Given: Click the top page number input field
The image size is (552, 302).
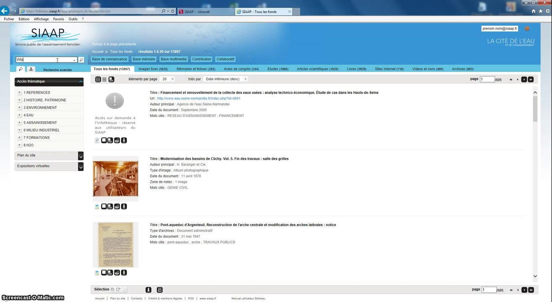Looking at the screenshot, I should 487,79.
